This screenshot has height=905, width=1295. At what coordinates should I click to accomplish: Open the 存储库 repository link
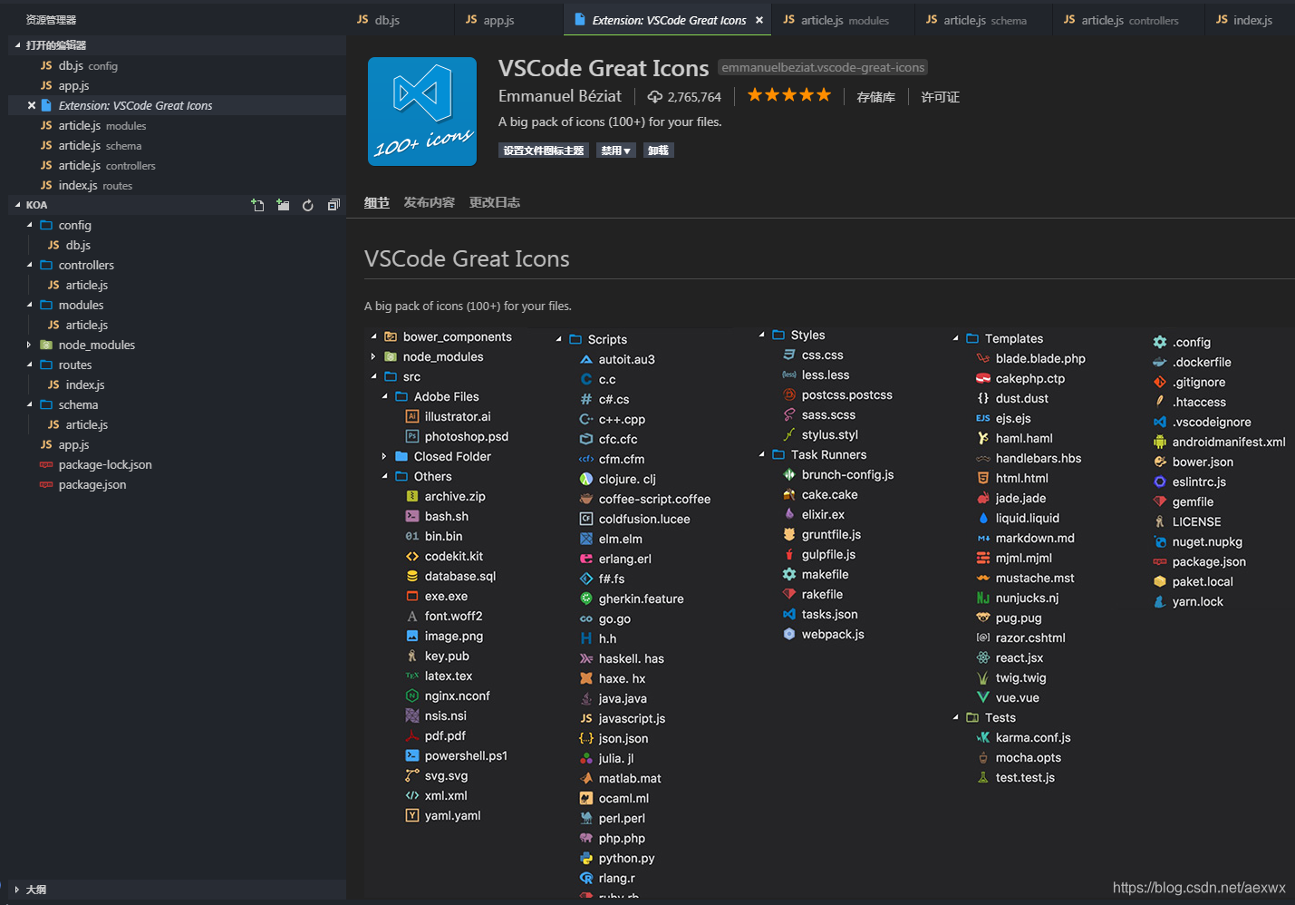pyautogui.click(x=876, y=97)
